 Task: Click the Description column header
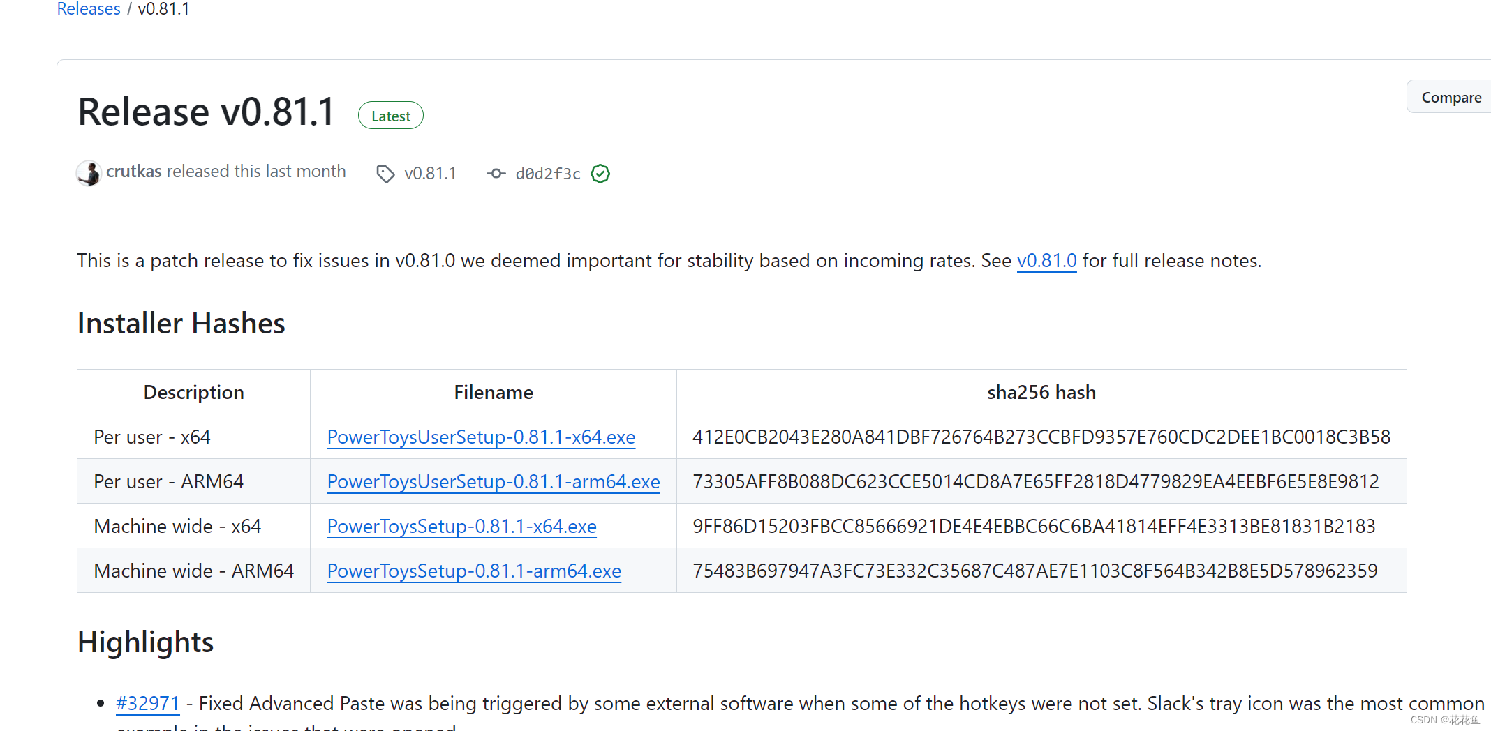(193, 392)
